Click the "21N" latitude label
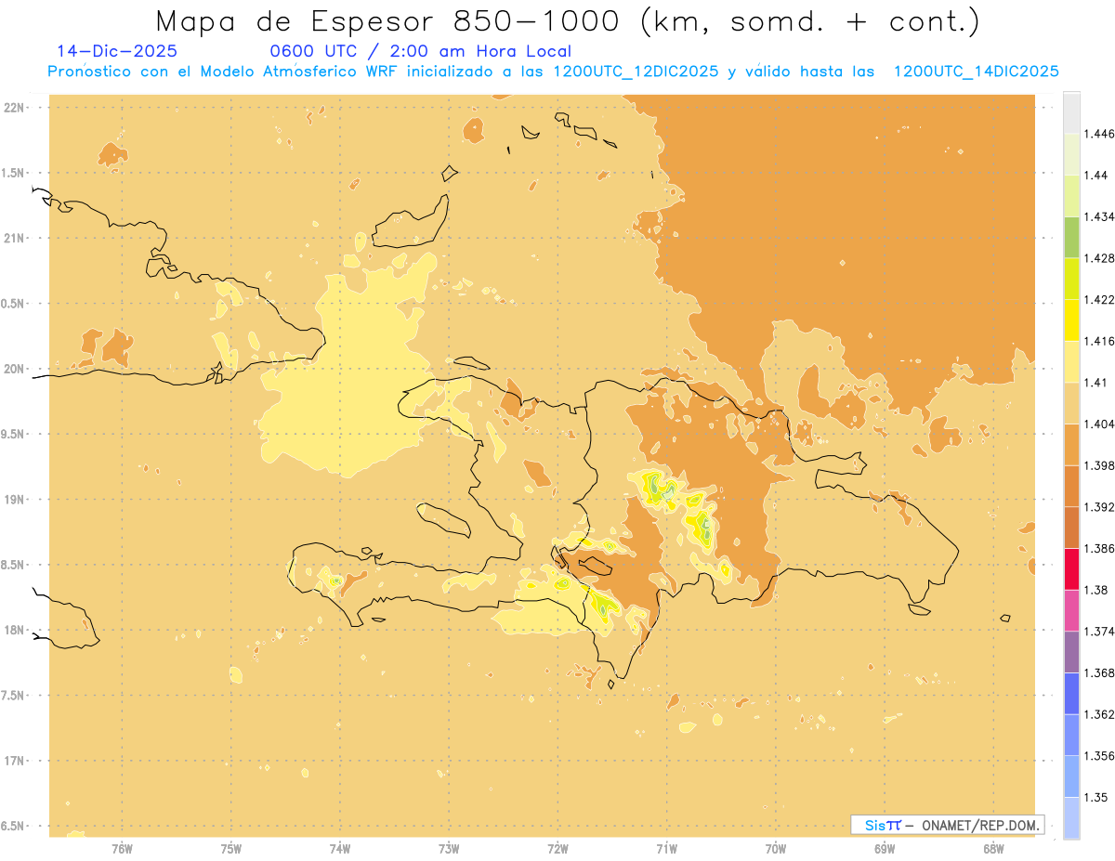This screenshot has width=1115, height=861. (13, 238)
